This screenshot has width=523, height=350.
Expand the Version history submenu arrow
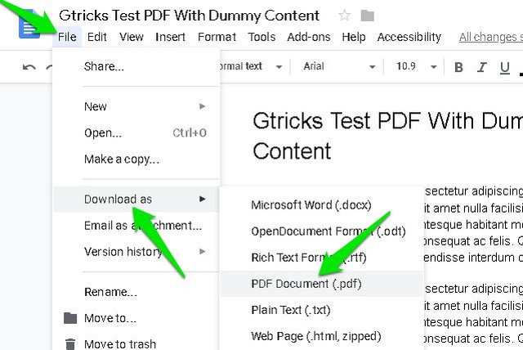tap(202, 251)
